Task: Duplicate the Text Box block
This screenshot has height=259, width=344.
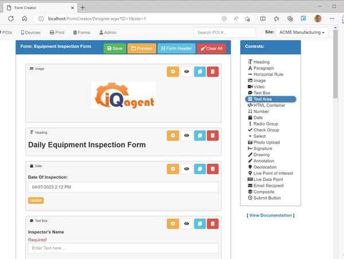Action: [x=200, y=223]
